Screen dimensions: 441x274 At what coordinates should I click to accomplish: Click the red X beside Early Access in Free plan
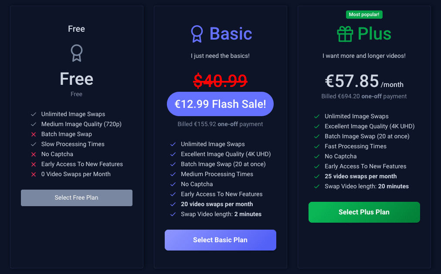[34, 164]
